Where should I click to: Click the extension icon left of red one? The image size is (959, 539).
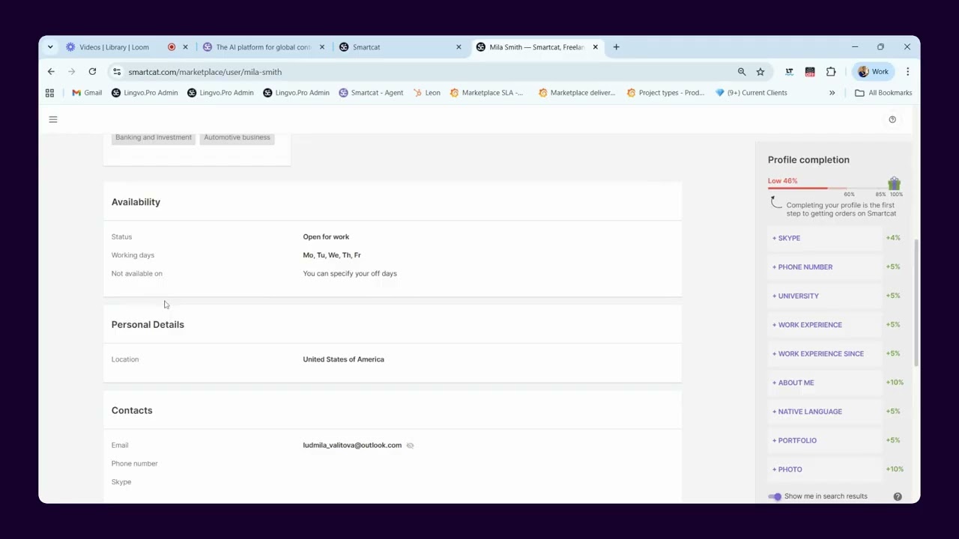[x=789, y=72]
